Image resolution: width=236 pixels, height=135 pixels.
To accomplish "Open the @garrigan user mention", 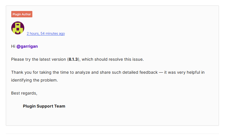I will (27, 46).
